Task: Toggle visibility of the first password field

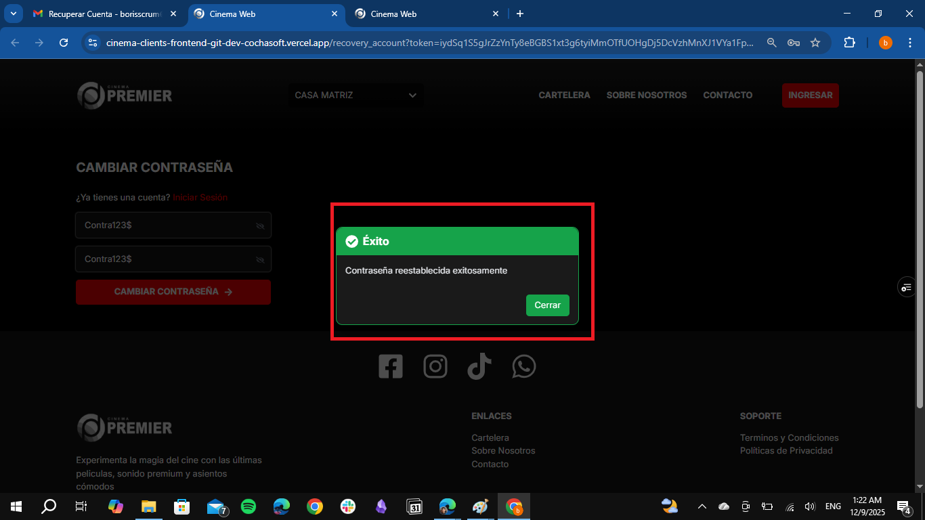Action: pyautogui.click(x=260, y=225)
